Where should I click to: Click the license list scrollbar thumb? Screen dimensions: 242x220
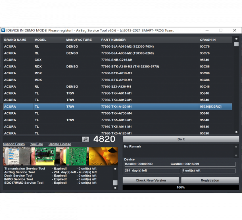(x=115, y=183)
